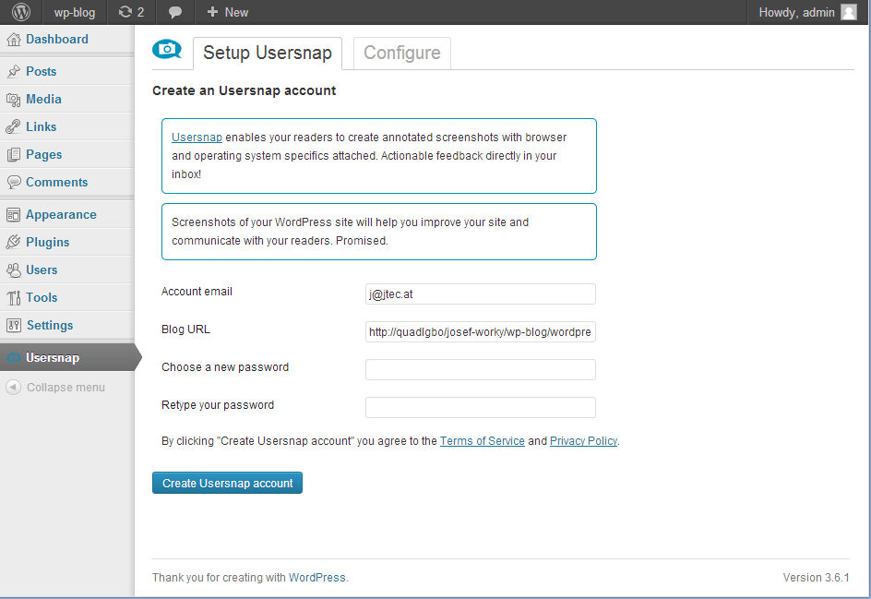Focus the Choose a new password field

(x=481, y=369)
